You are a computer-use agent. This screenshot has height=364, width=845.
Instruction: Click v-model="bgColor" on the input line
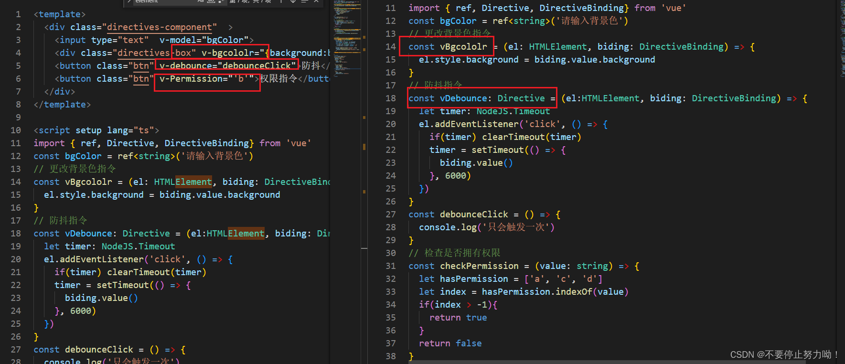click(x=204, y=40)
